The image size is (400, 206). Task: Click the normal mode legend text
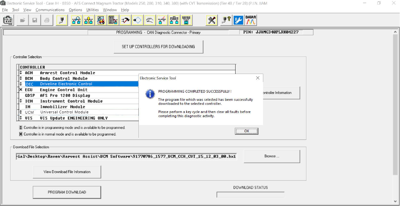coord(70,134)
